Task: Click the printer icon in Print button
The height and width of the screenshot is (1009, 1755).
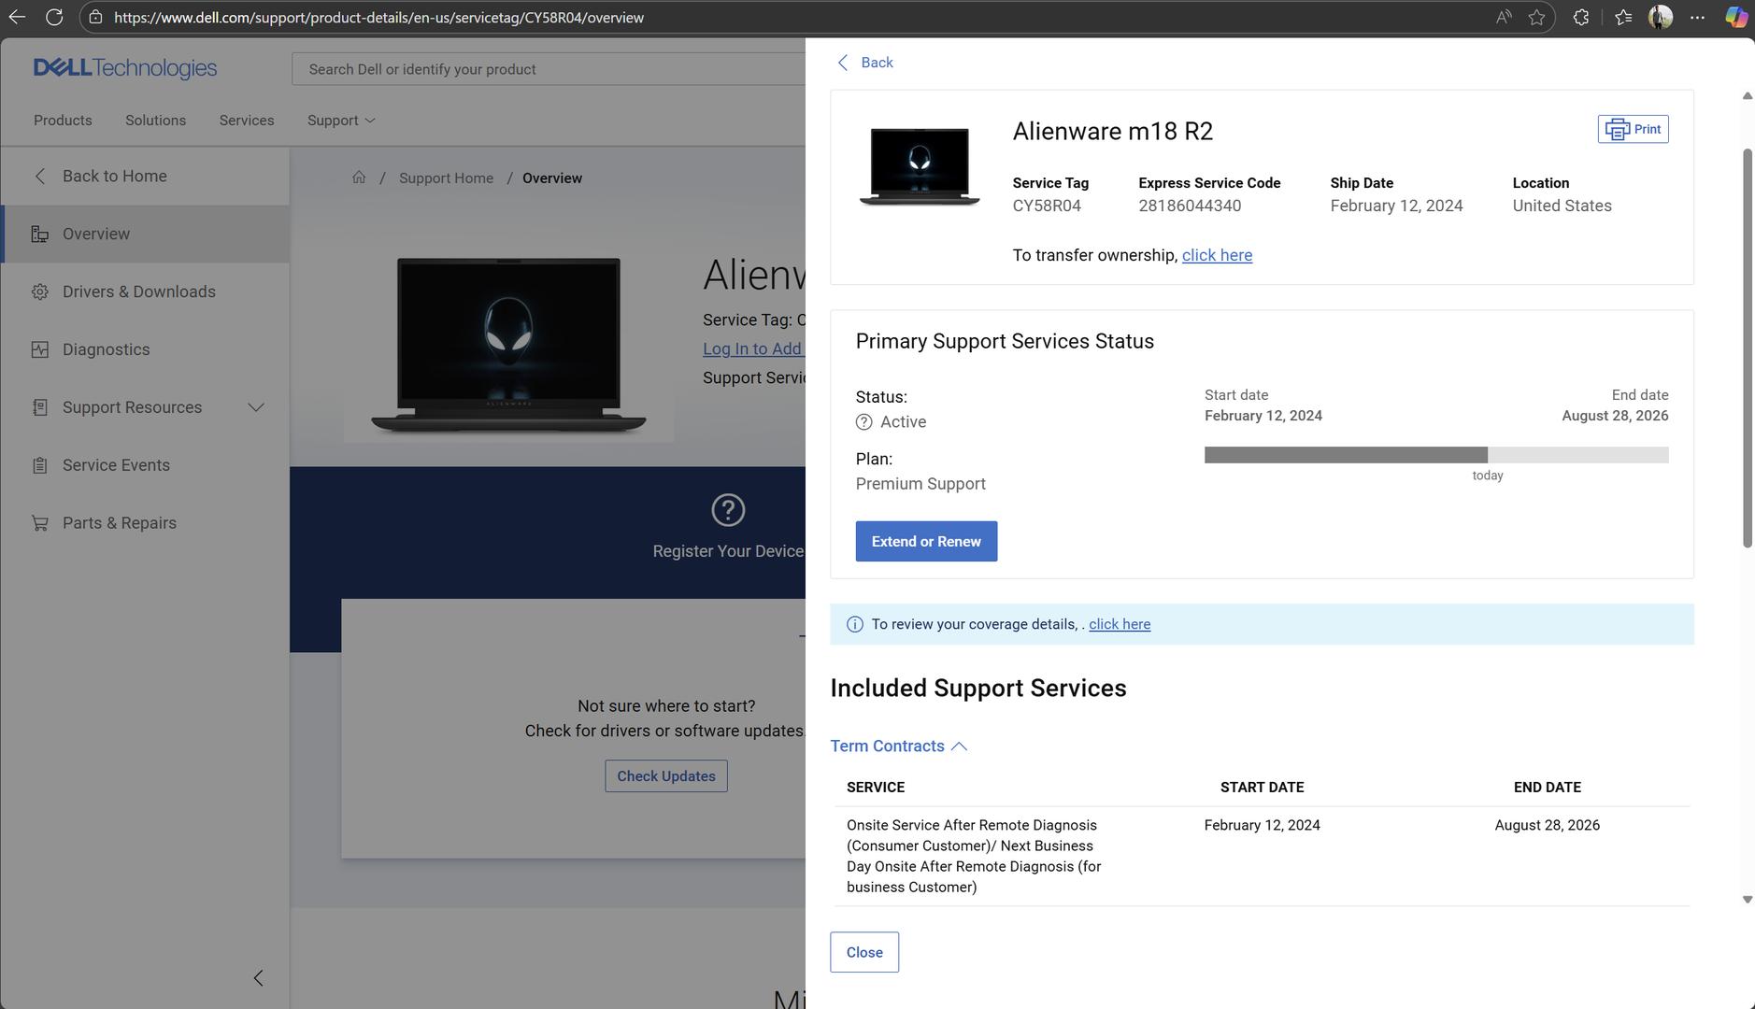Action: click(x=1617, y=129)
